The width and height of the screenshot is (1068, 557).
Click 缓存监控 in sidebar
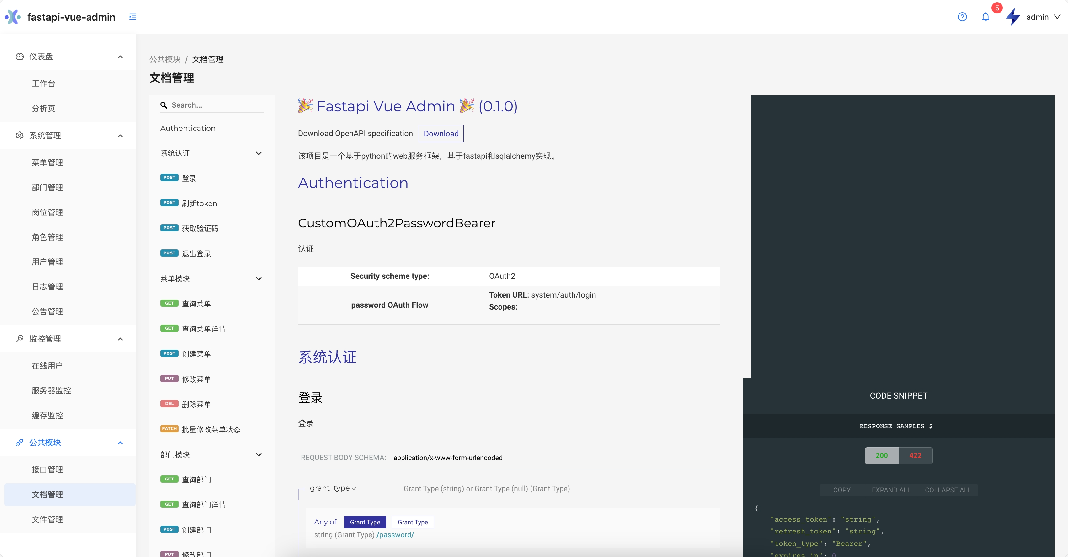tap(47, 415)
